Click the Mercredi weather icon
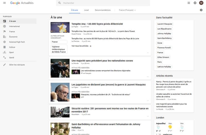The height and width of the screenshot is (135, 206). pos(182,127)
